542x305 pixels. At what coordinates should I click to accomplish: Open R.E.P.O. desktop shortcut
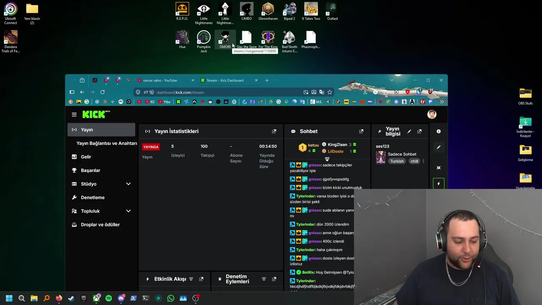click(182, 11)
